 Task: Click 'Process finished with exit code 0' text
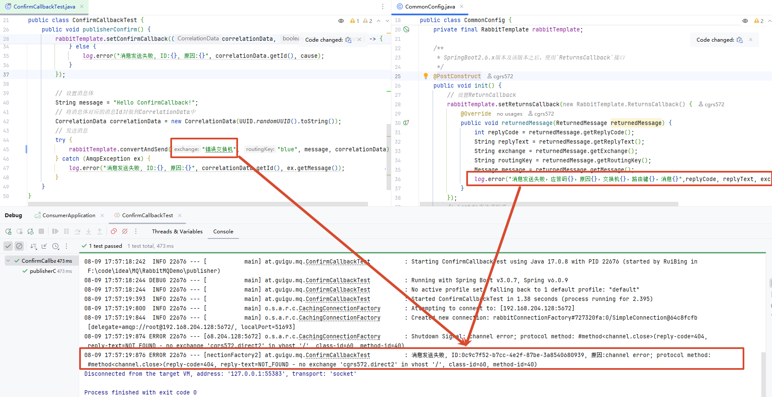(140, 392)
